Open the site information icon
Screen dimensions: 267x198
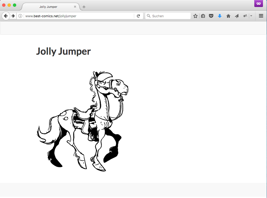20,16
